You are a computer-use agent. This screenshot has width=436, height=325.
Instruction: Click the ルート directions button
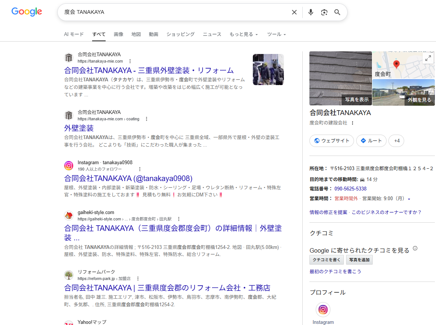coord(371,141)
